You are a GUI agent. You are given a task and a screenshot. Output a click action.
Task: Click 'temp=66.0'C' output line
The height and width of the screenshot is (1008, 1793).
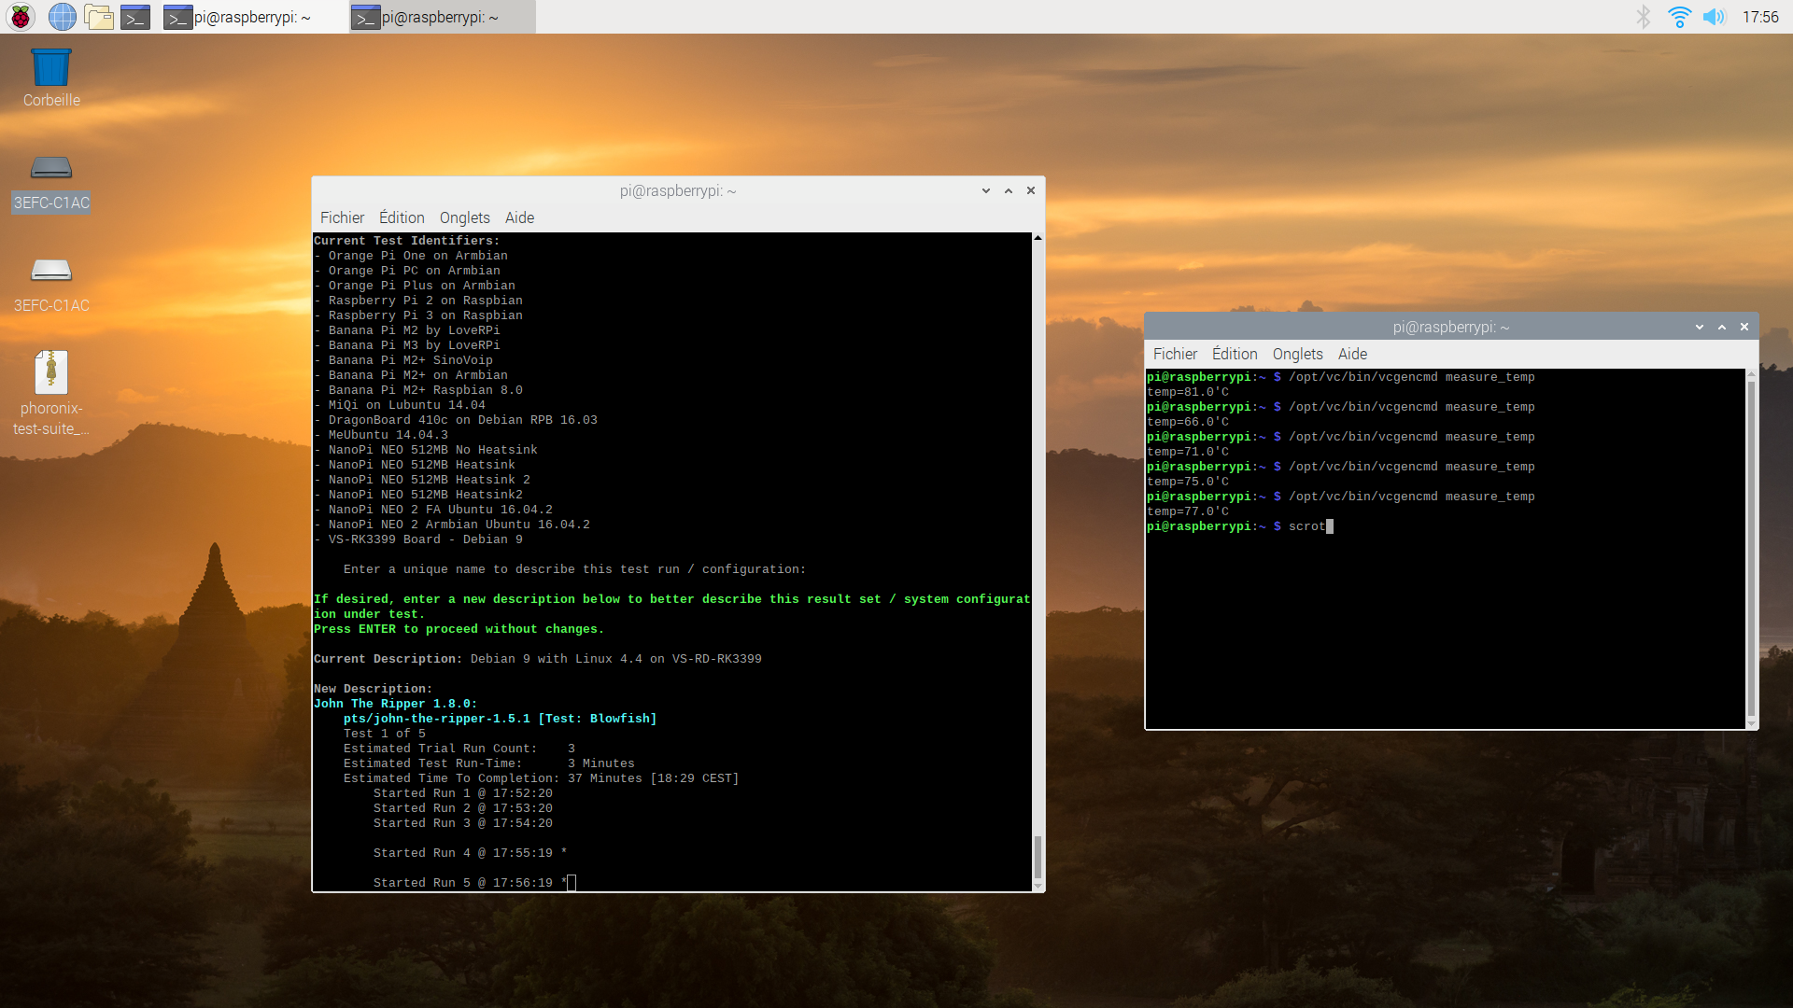(x=1188, y=422)
